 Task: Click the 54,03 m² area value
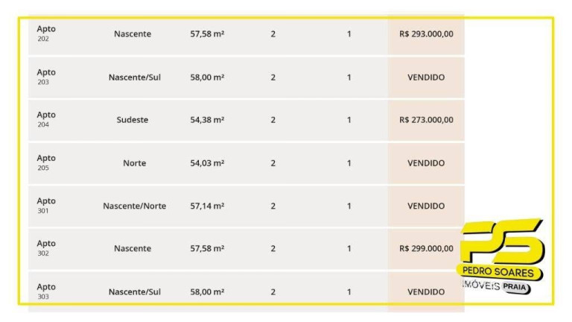pos(207,163)
